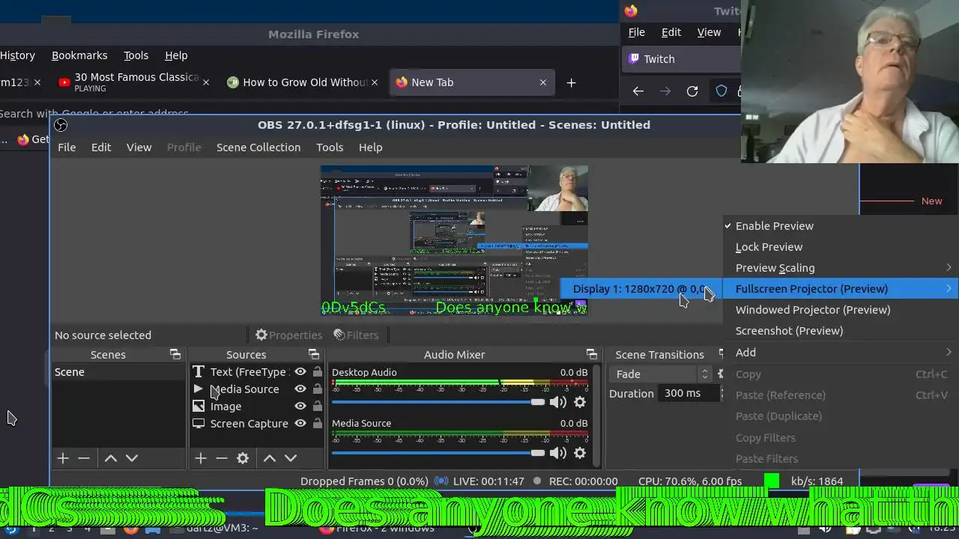This screenshot has width=959, height=539.
Task: Undock the Scenes panel
Action: (175, 354)
